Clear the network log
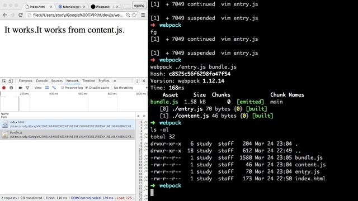Image resolution: width=358 pixels, height=201 pixels. click(x=11, y=88)
